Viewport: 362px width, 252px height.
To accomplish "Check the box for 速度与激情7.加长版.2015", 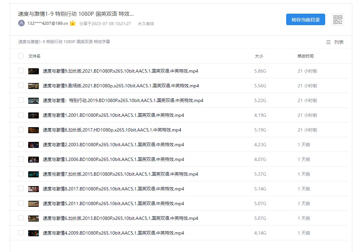I will pos(21,174).
